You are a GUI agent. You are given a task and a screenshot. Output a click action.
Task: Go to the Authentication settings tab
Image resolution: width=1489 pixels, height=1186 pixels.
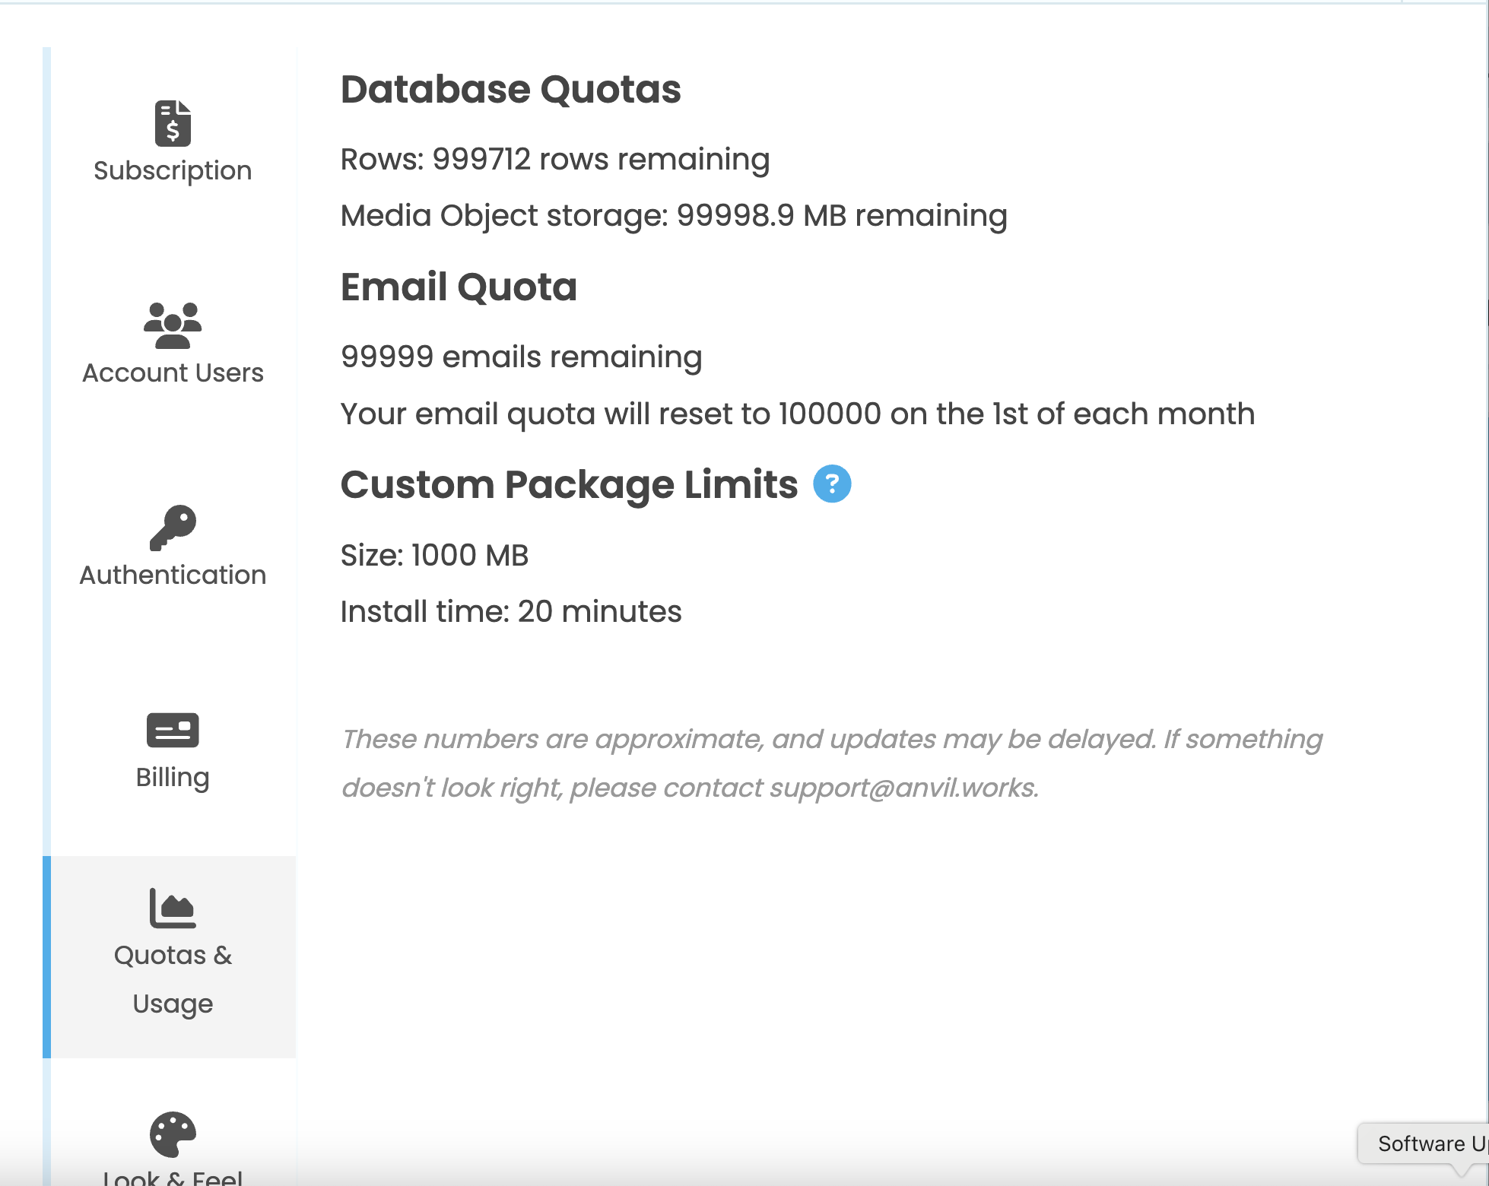coord(173,574)
